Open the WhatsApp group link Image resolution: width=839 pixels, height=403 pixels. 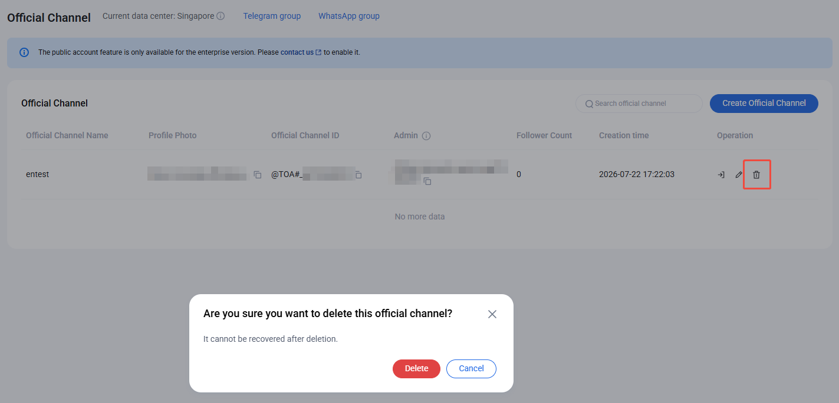pyautogui.click(x=349, y=16)
